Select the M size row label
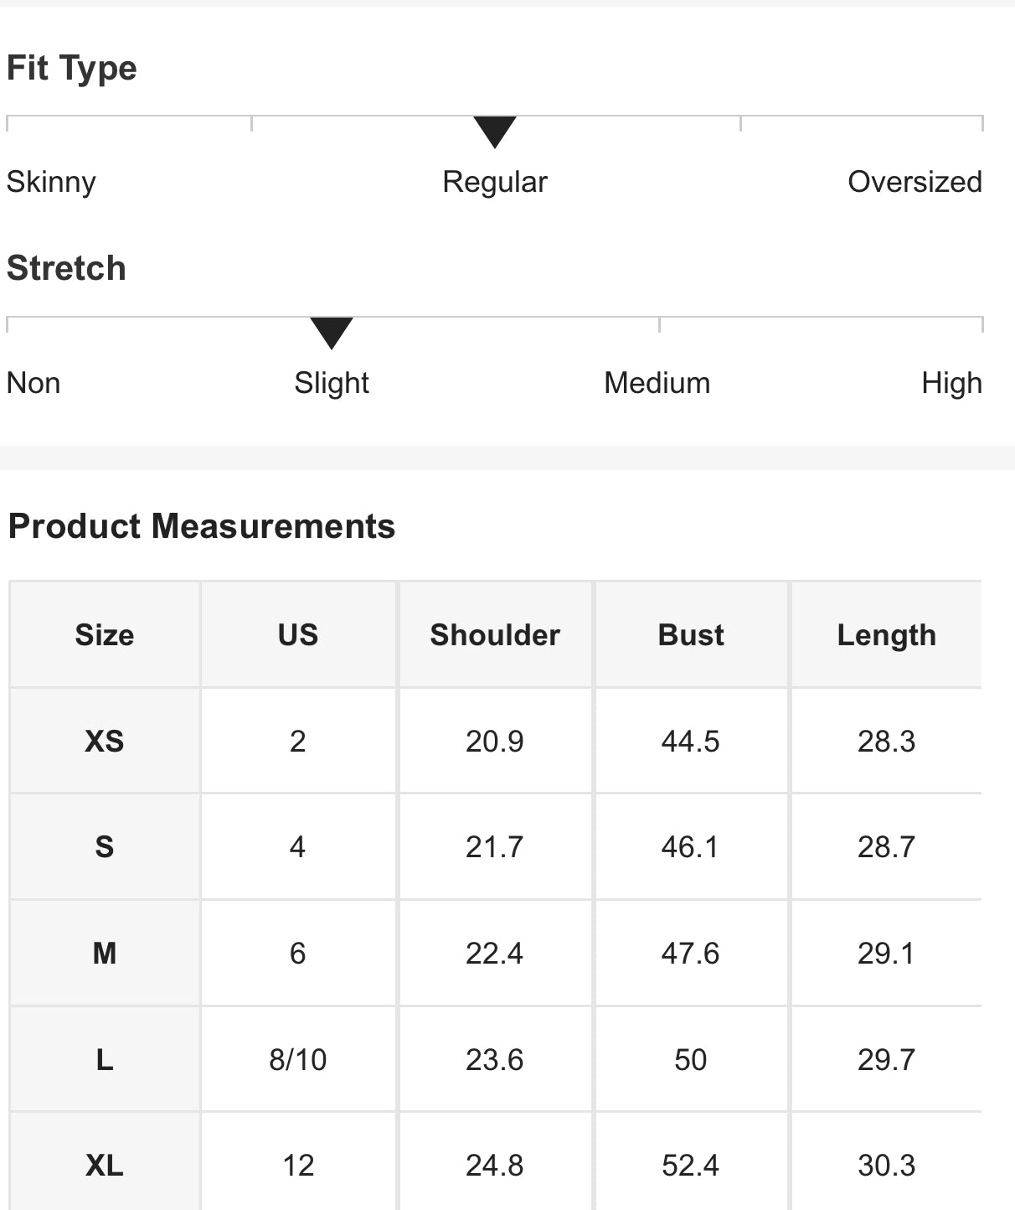This screenshot has height=1210, width=1015. click(x=105, y=953)
